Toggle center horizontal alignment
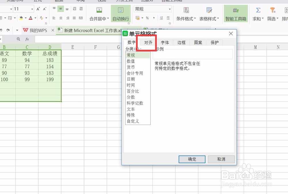Image resolution: width=288 pixels, height=194 pixels. pos(60,18)
